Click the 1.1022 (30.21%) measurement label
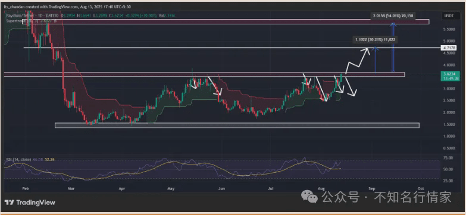Image resolution: width=466 pixels, height=215 pixels. [376, 39]
